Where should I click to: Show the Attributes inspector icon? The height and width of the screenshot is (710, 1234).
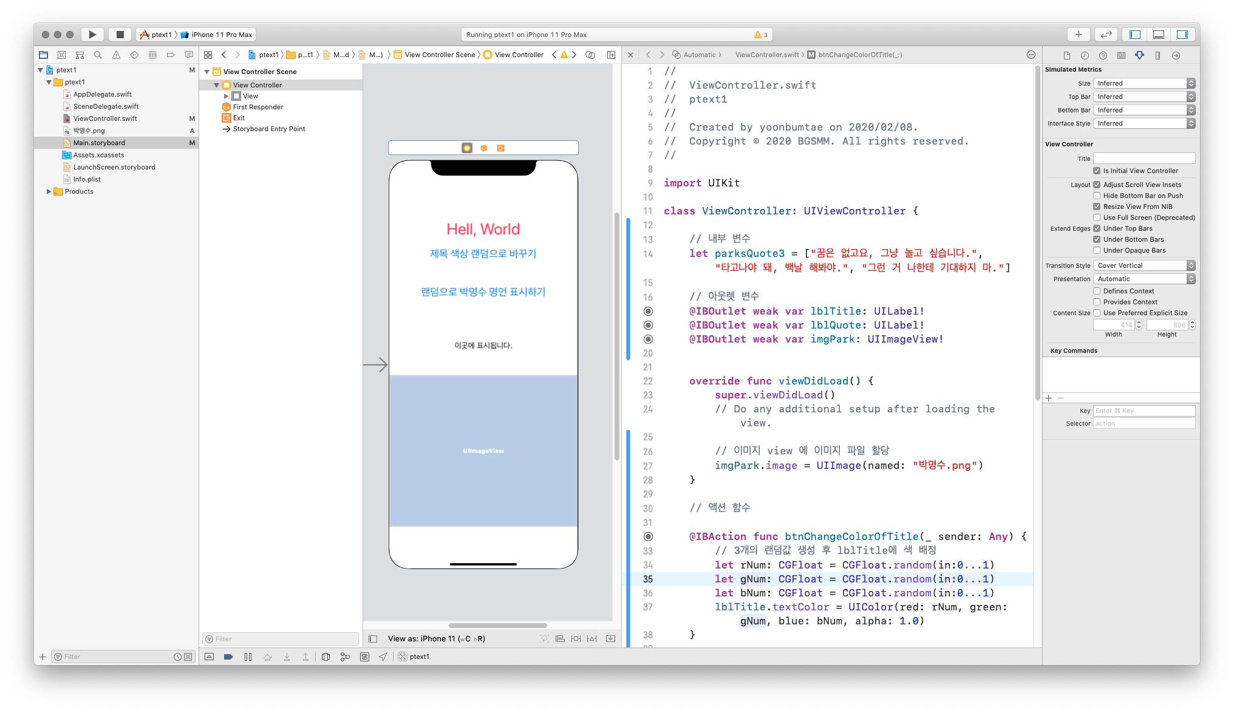click(x=1139, y=55)
